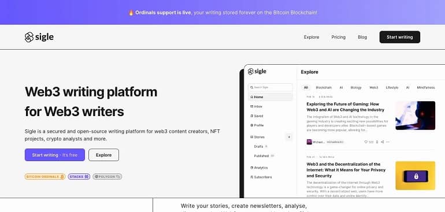Click the Explore outlined button in hero

pyautogui.click(x=103, y=155)
